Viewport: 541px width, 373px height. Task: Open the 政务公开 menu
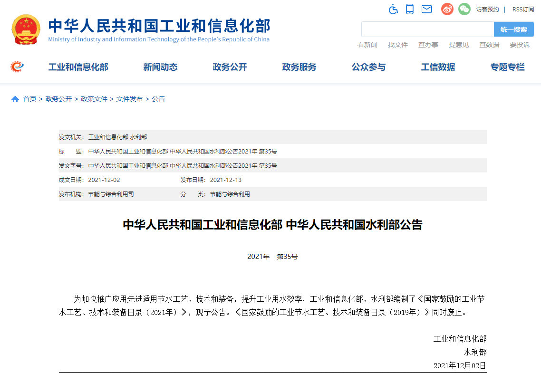(x=230, y=67)
